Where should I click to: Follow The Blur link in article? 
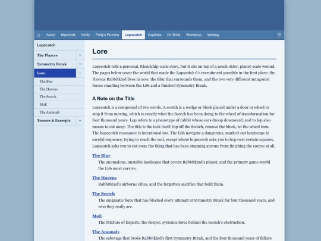pyautogui.click(x=101, y=155)
